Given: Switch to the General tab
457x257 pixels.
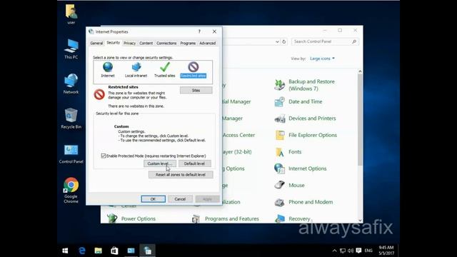Looking at the screenshot, I should click(96, 43).
